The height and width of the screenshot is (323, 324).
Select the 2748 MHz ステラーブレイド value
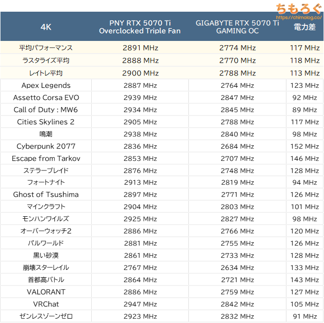point(237,171)
